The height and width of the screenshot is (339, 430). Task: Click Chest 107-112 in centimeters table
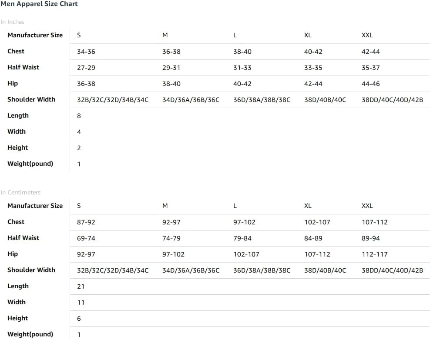(374, 222)
